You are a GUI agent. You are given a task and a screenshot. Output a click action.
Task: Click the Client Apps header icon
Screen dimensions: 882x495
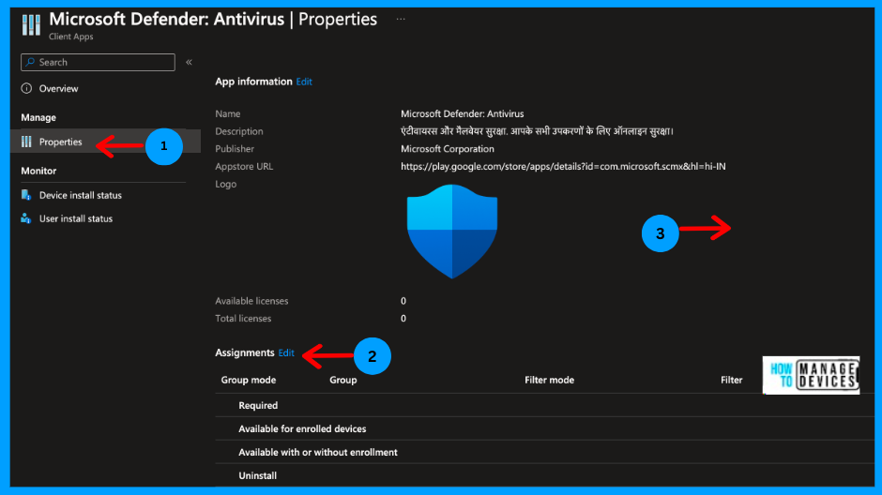coord(31,24)
